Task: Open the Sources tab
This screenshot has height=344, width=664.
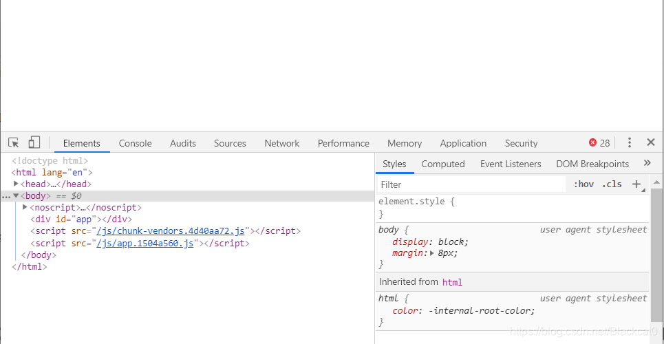Action: point(230,143)
